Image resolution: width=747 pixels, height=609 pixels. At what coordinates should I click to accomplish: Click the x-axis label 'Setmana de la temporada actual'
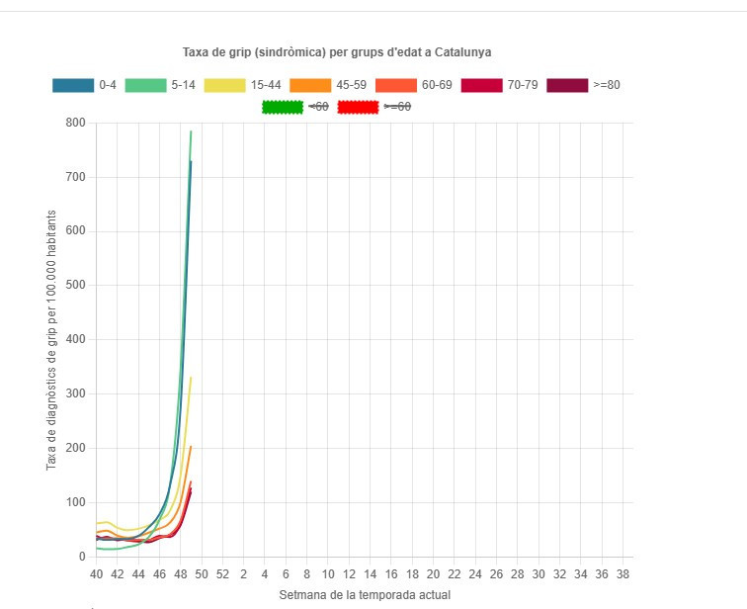tap(364, 595)
